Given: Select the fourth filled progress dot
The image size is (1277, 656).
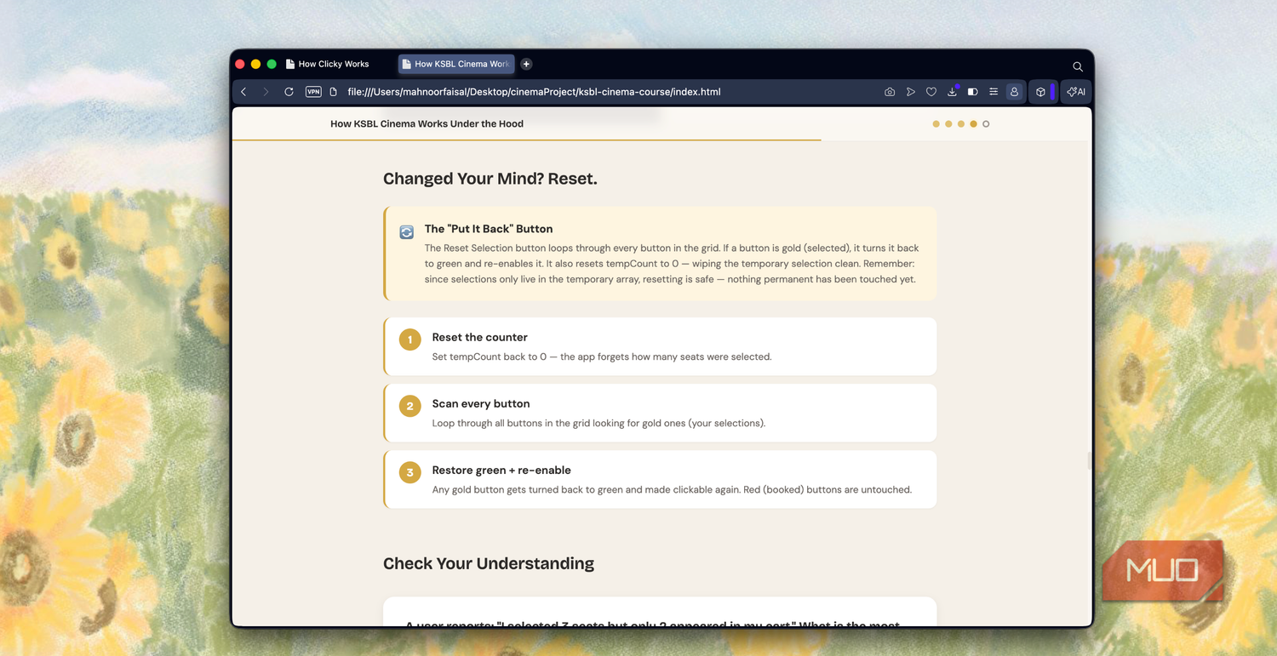Looking at the screenshot, I should (x=974, y=124).
